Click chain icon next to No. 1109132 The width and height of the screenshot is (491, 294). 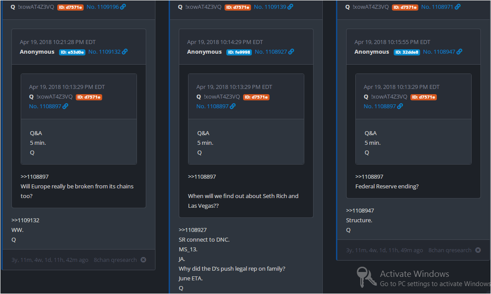125,51
